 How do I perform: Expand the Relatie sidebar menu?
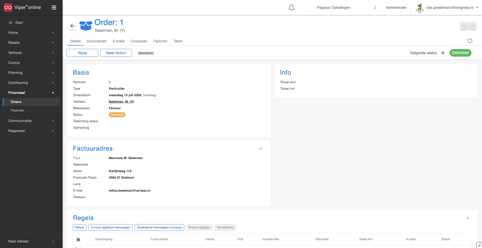tap(31, 43)
